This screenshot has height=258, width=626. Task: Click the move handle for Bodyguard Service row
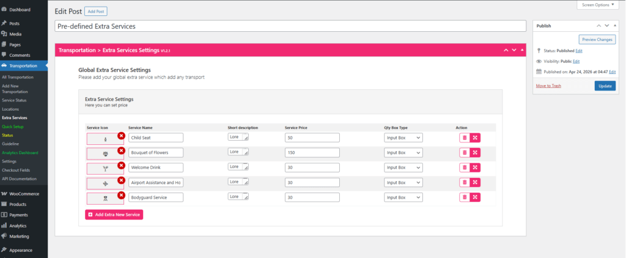475,197
